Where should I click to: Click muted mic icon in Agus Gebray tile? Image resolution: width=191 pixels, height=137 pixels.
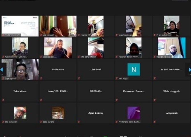coord(79,122)
